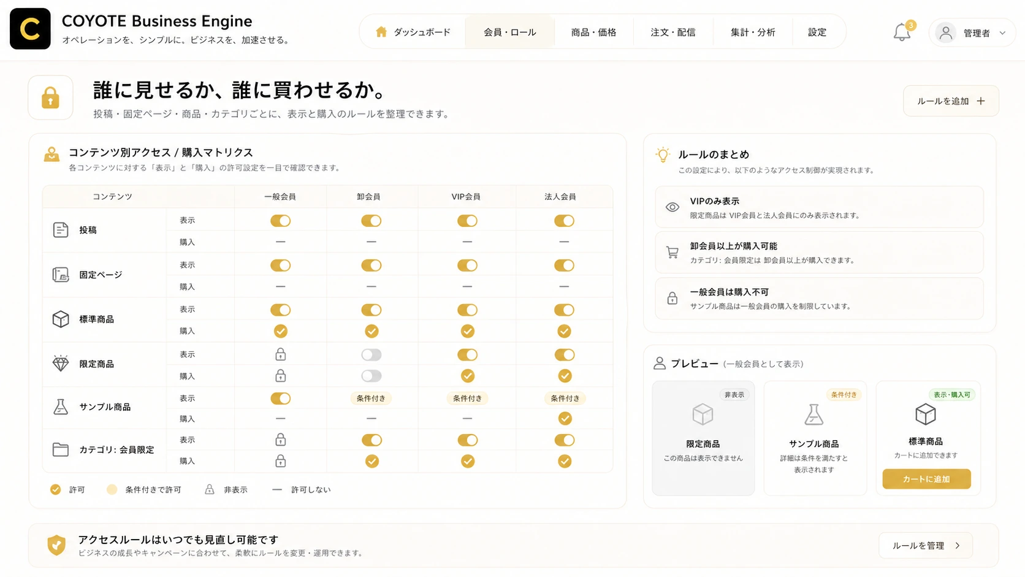Select the 限定商品 preview card
Screen dimensions: 1025x577
coord(703,438)
